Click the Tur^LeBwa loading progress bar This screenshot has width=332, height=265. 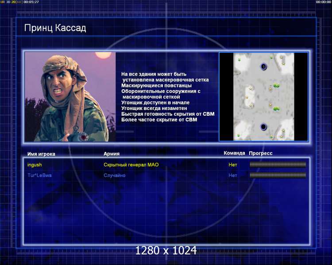tap(278, 175)
